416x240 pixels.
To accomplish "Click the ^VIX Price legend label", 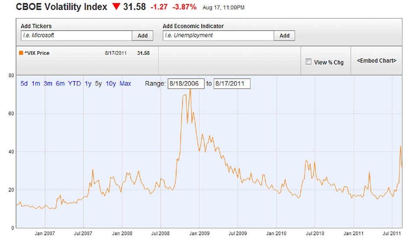I will 37,53.
